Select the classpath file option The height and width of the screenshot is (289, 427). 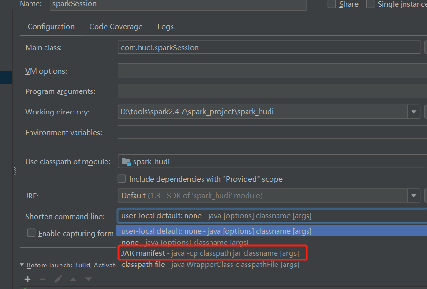pos(271,265)
